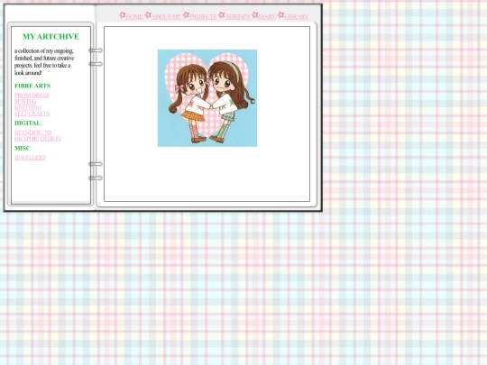Open the FELT CRAFTS link

pyautogui.click(x=32, y=114)
